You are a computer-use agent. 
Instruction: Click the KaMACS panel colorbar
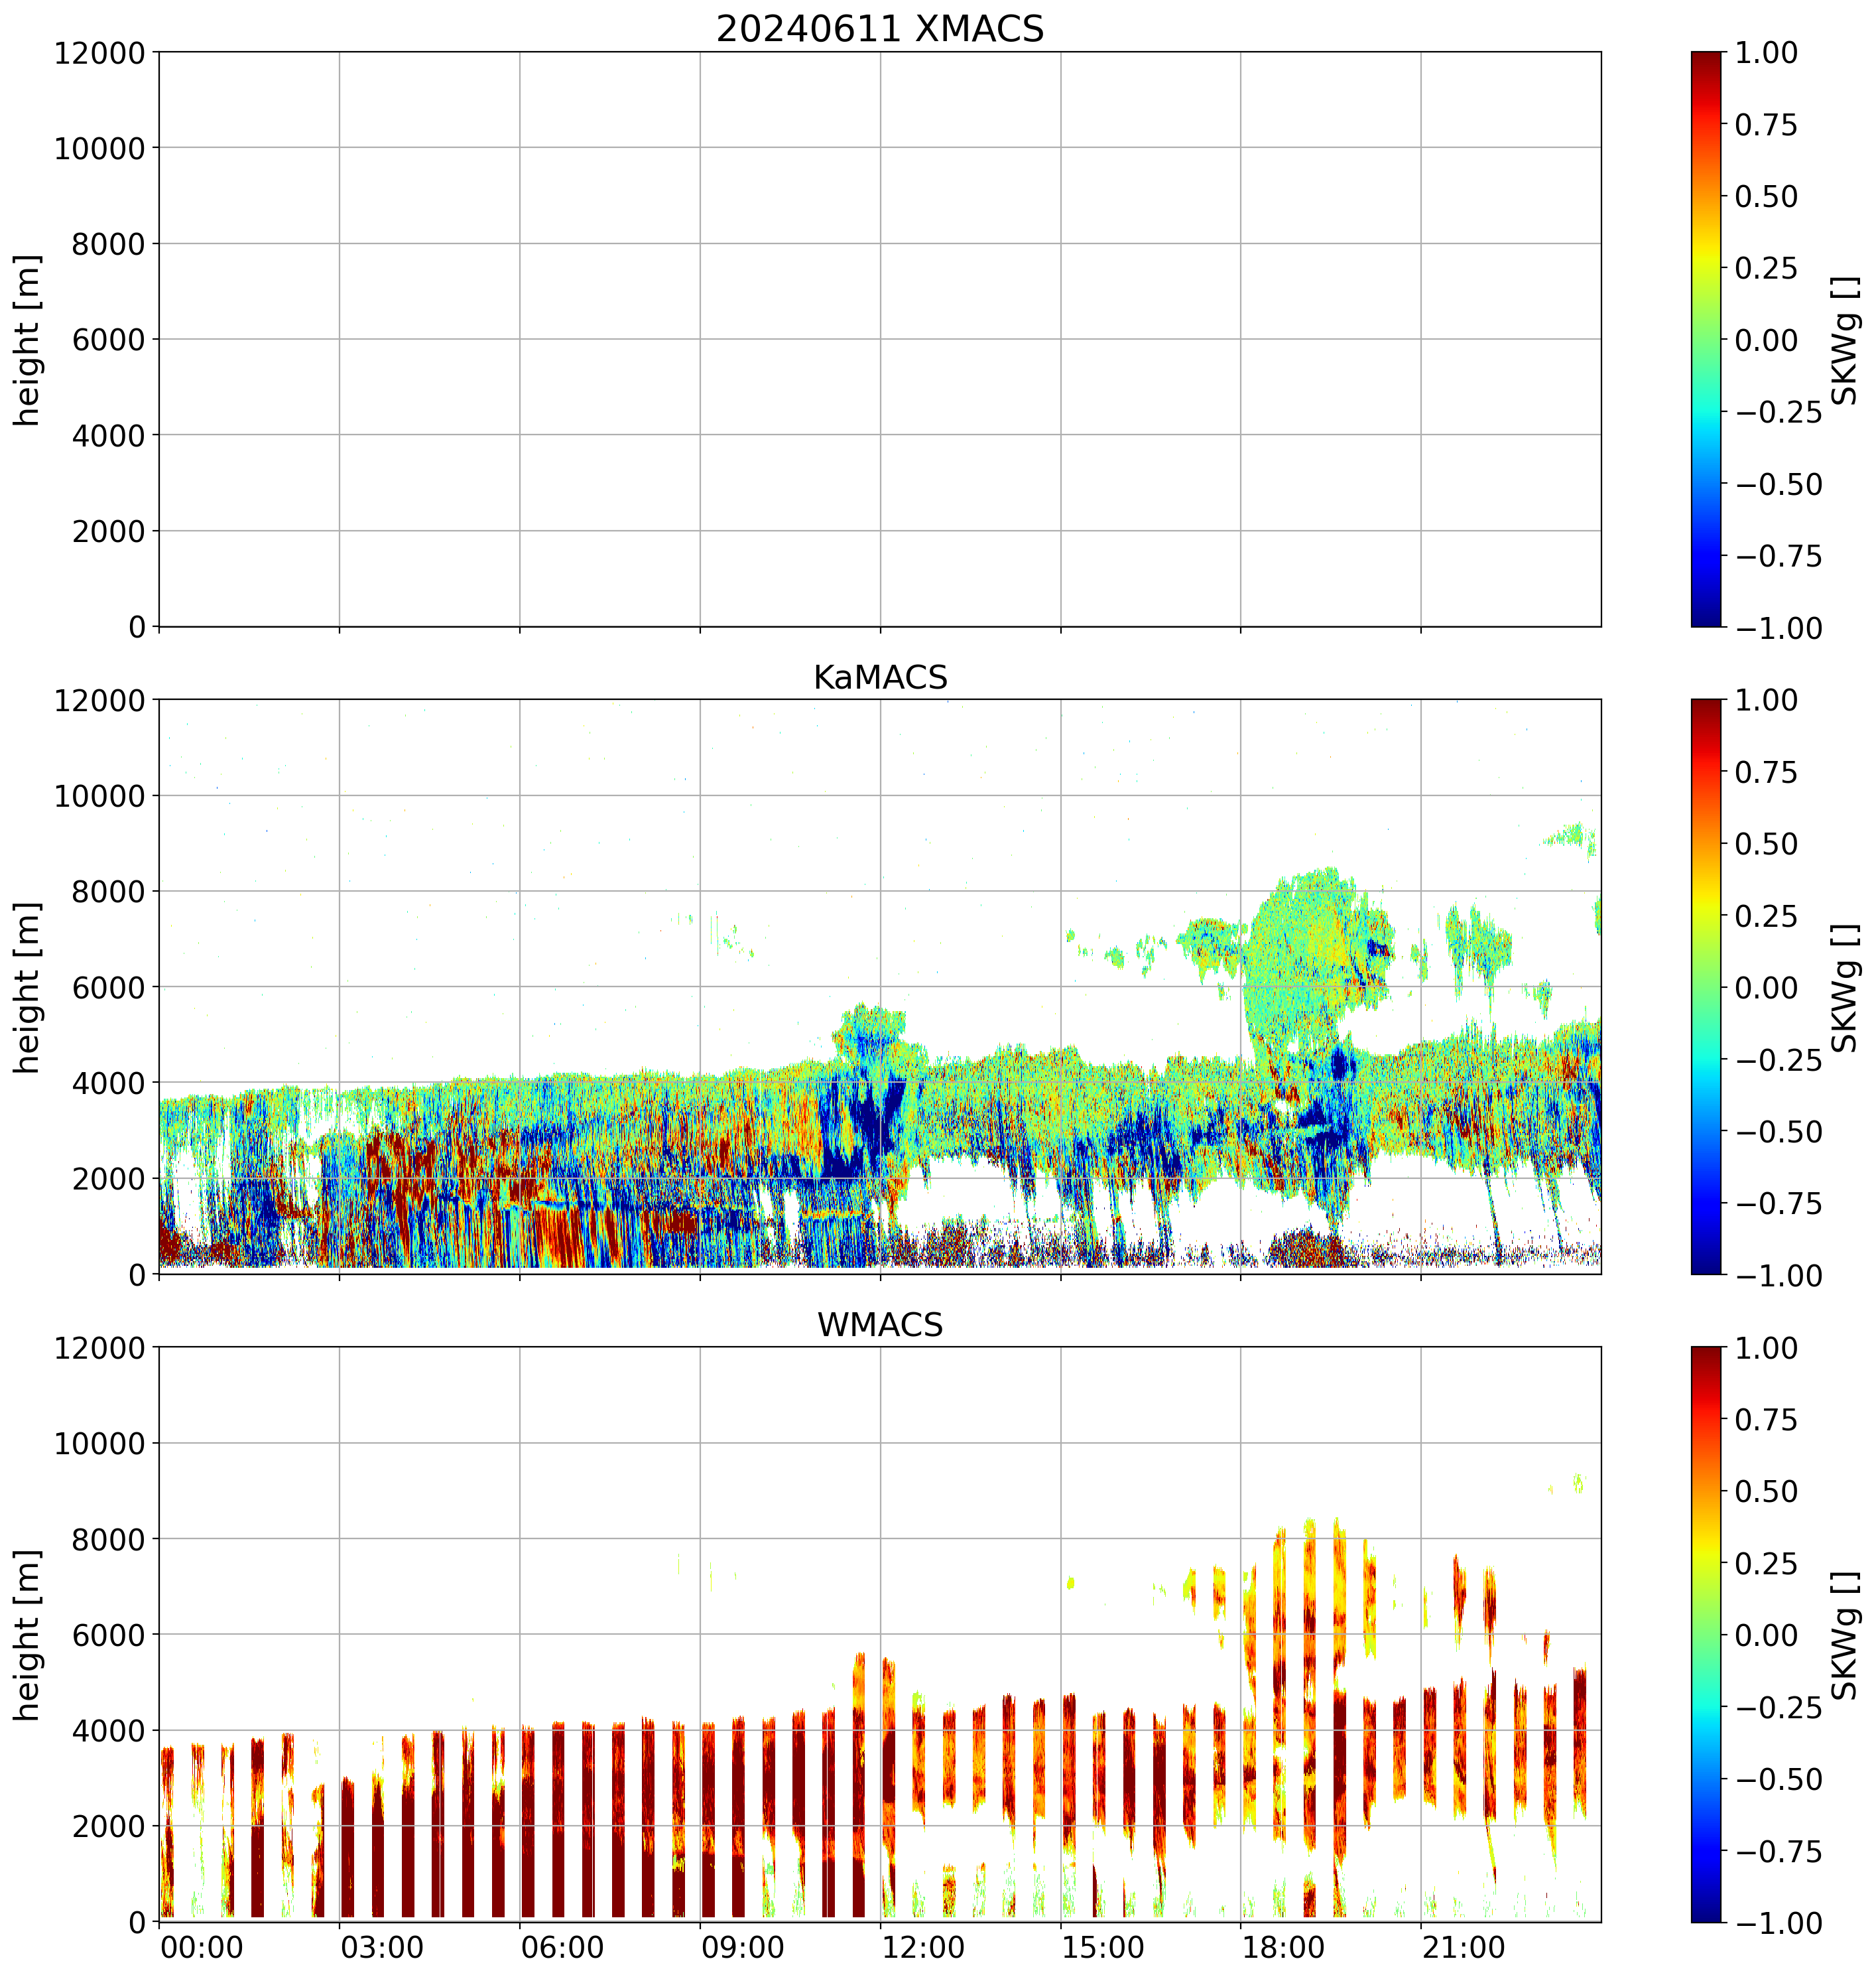(x=1706, y=987)
